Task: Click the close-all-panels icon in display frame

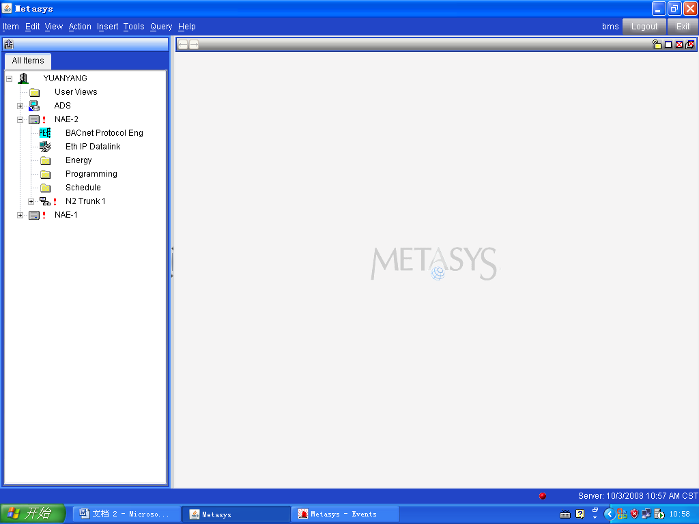Action: pos(690,45)
